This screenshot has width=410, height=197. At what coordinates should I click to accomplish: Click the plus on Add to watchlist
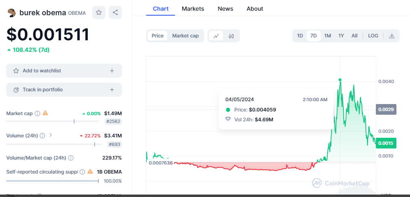[112, 71]
